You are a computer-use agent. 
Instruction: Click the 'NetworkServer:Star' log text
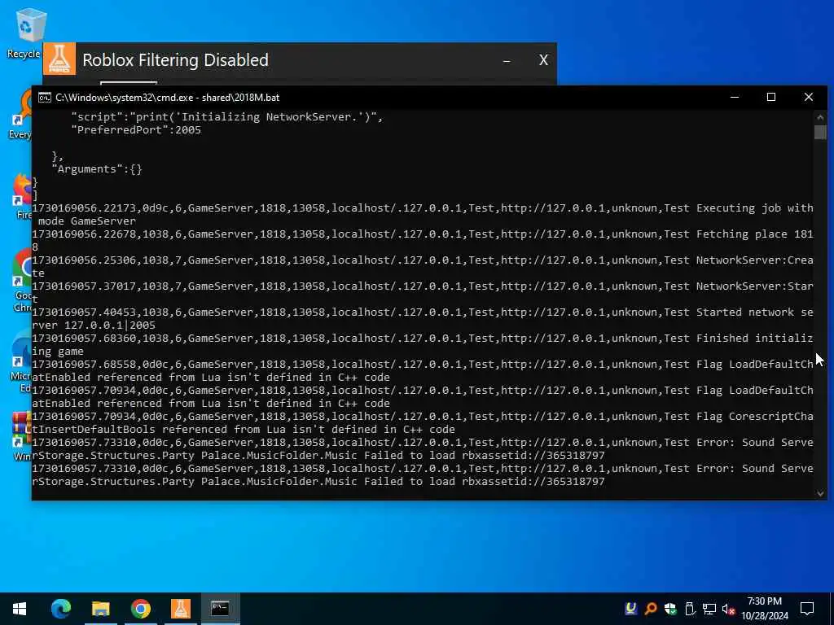(755, 286)
